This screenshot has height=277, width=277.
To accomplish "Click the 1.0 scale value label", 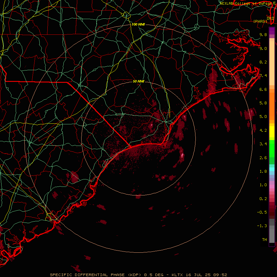I will pyautogui.click(x=263, y=185).
